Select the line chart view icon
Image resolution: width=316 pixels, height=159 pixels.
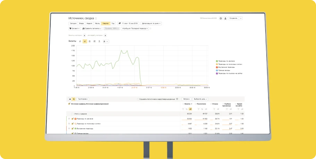click(85, 41)
